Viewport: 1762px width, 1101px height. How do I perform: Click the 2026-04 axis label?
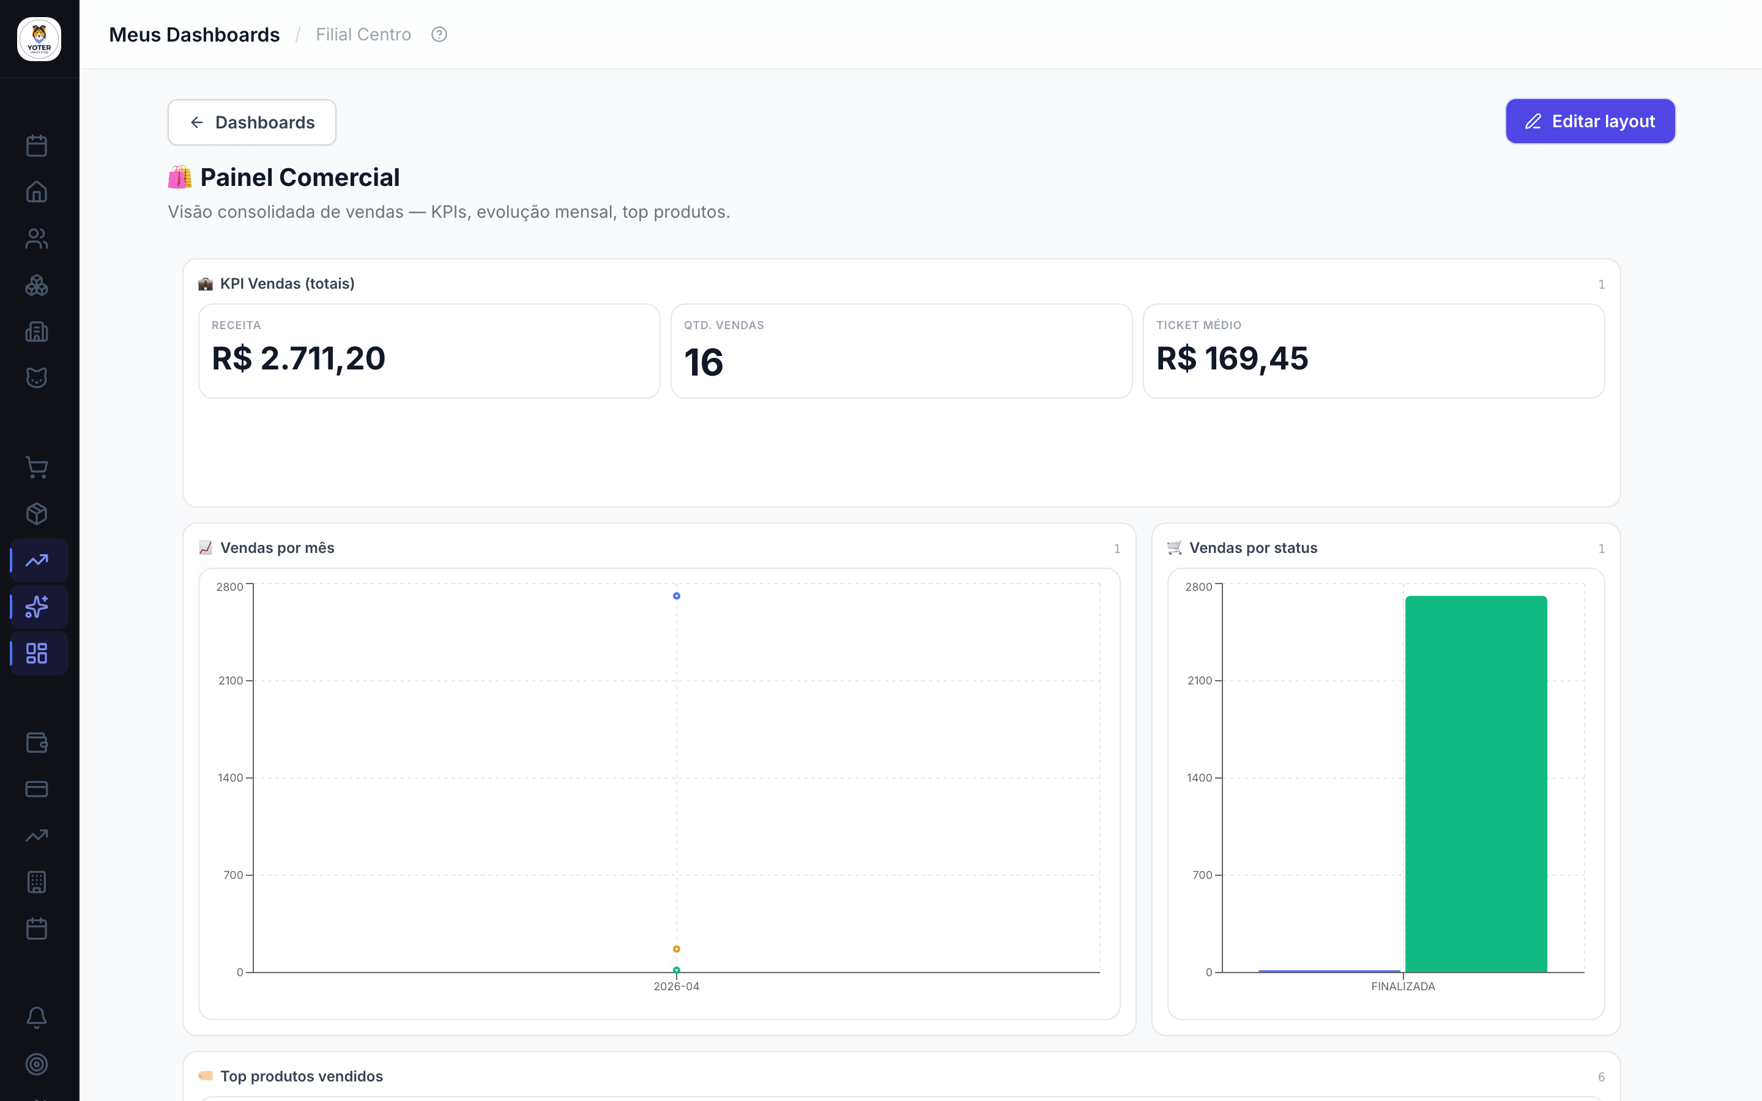click(677, 987)
